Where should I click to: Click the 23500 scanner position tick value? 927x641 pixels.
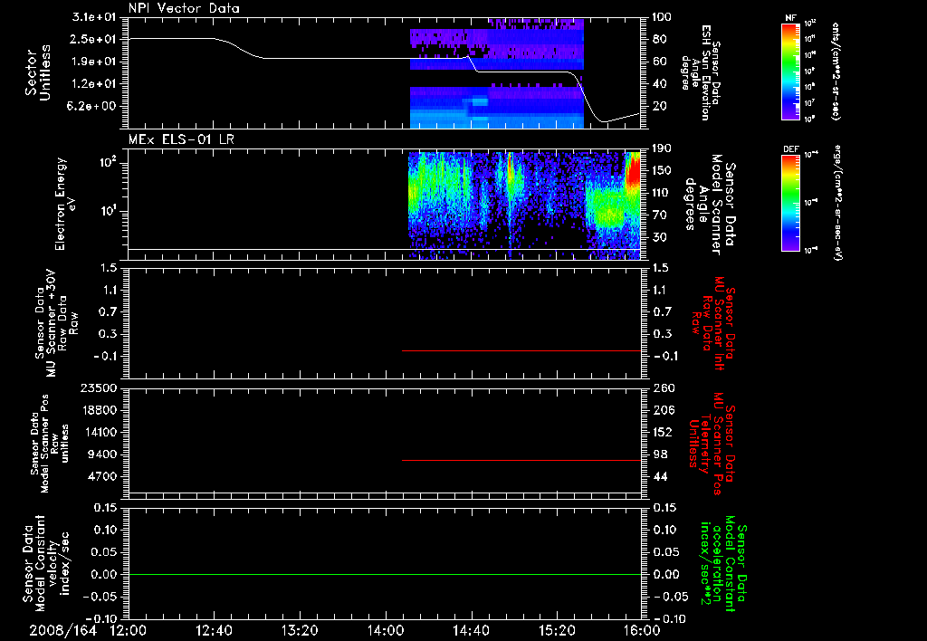click(99, 387)
